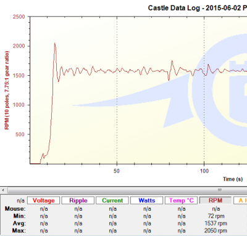Select the Min RPM value 72 rpm
The width and height of the screenshot is (247, 236).
(x=216, y=216)
